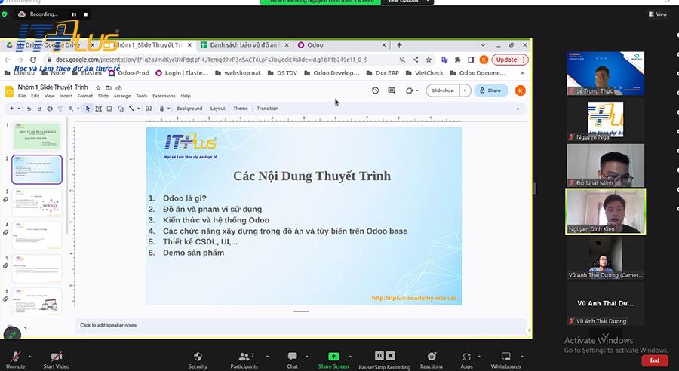Expand the Slideshow dropdown arrow
679x371 pixels.
465,90
